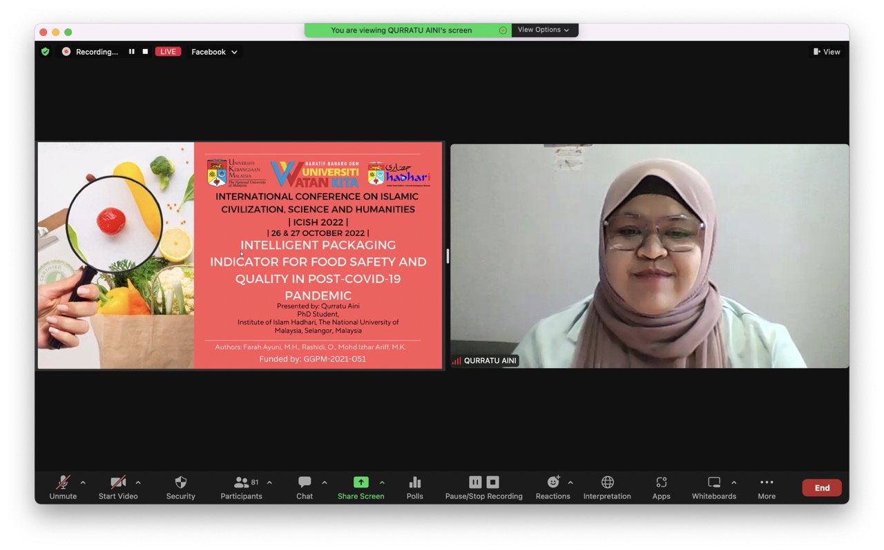Expand audio options arrow beside Unmute
Image resolution: width=884 pixels, height=550 pixels.
pos(83,482)
